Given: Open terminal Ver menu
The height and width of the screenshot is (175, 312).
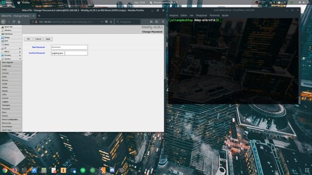Looking at the screenshot, I should [x=192, y=15].
